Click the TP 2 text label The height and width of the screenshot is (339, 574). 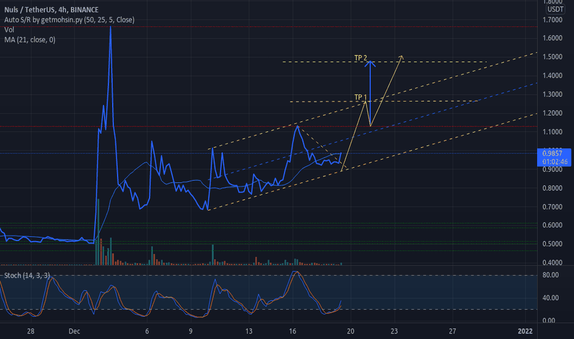click(360, 58)
